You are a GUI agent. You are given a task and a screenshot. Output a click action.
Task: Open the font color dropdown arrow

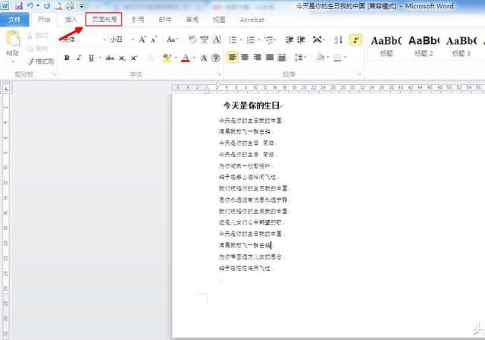(x=194, y=58)
